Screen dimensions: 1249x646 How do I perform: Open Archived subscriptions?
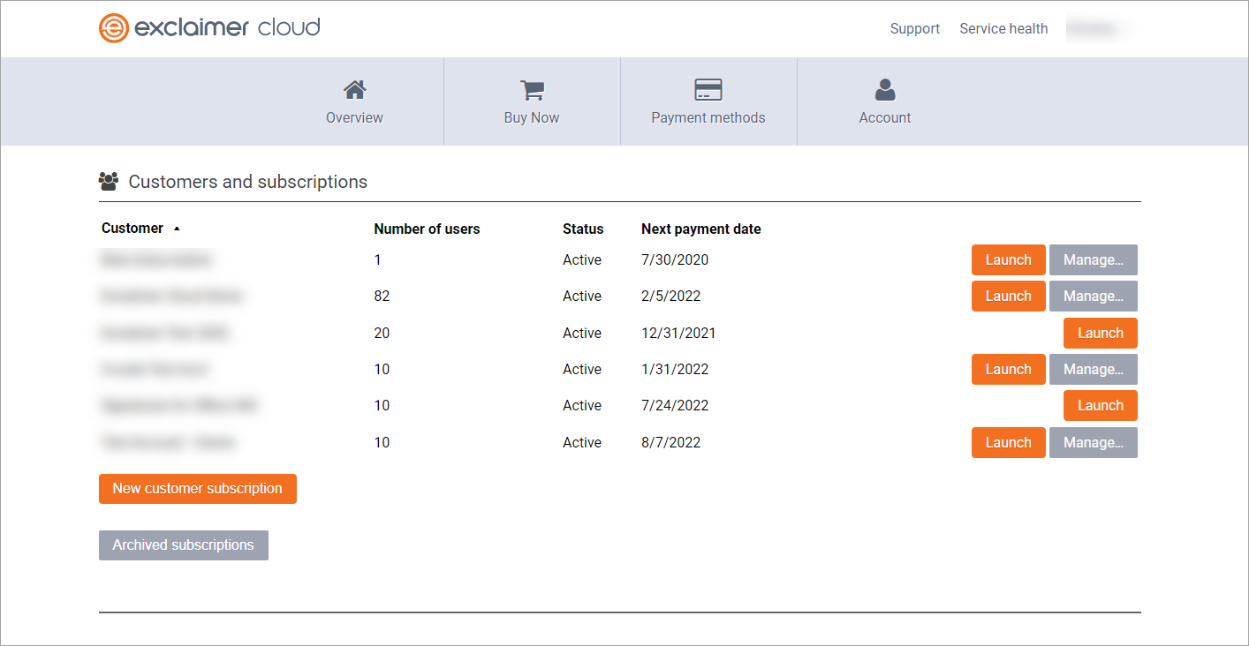(183, 545)
